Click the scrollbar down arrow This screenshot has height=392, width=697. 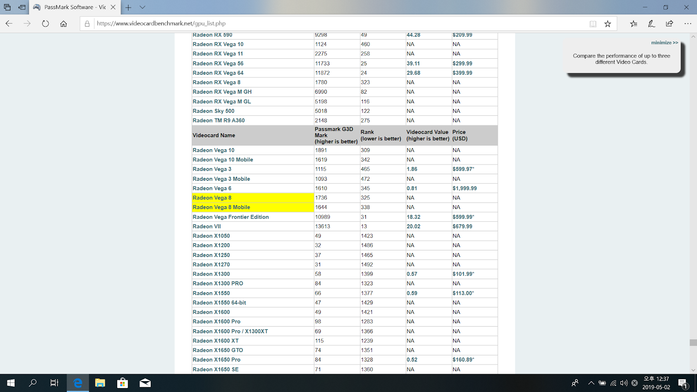693,370
